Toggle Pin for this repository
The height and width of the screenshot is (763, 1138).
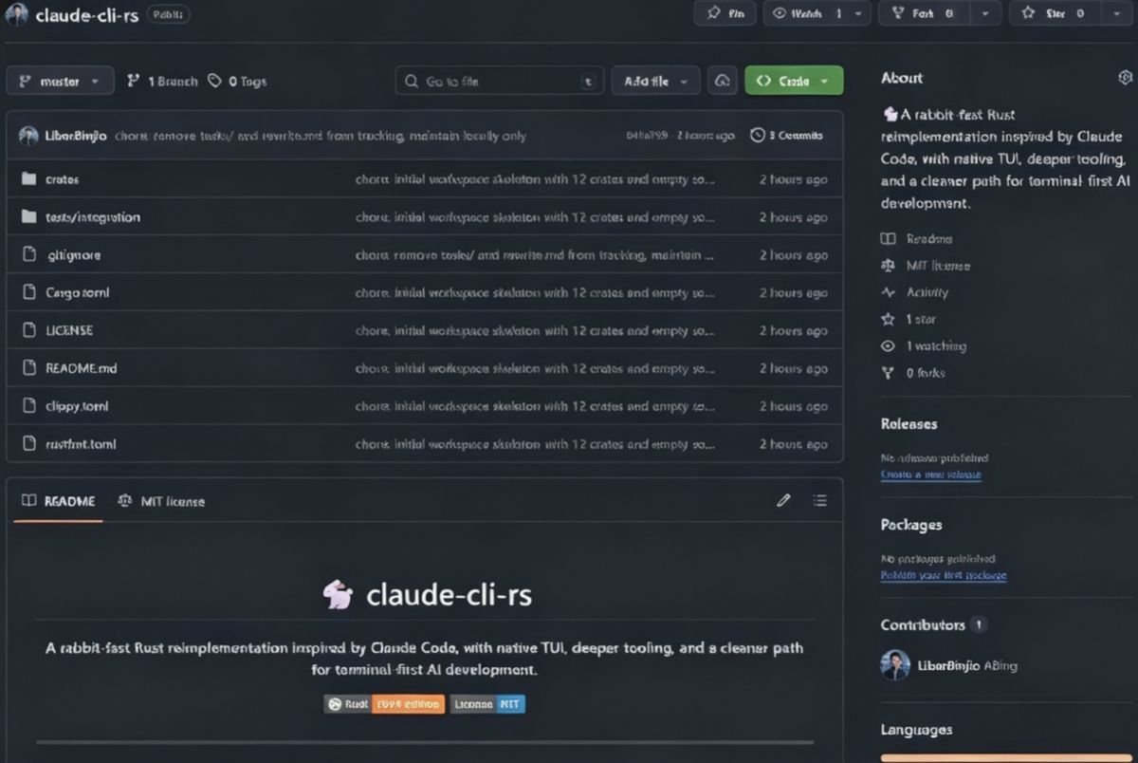point(725,13)
